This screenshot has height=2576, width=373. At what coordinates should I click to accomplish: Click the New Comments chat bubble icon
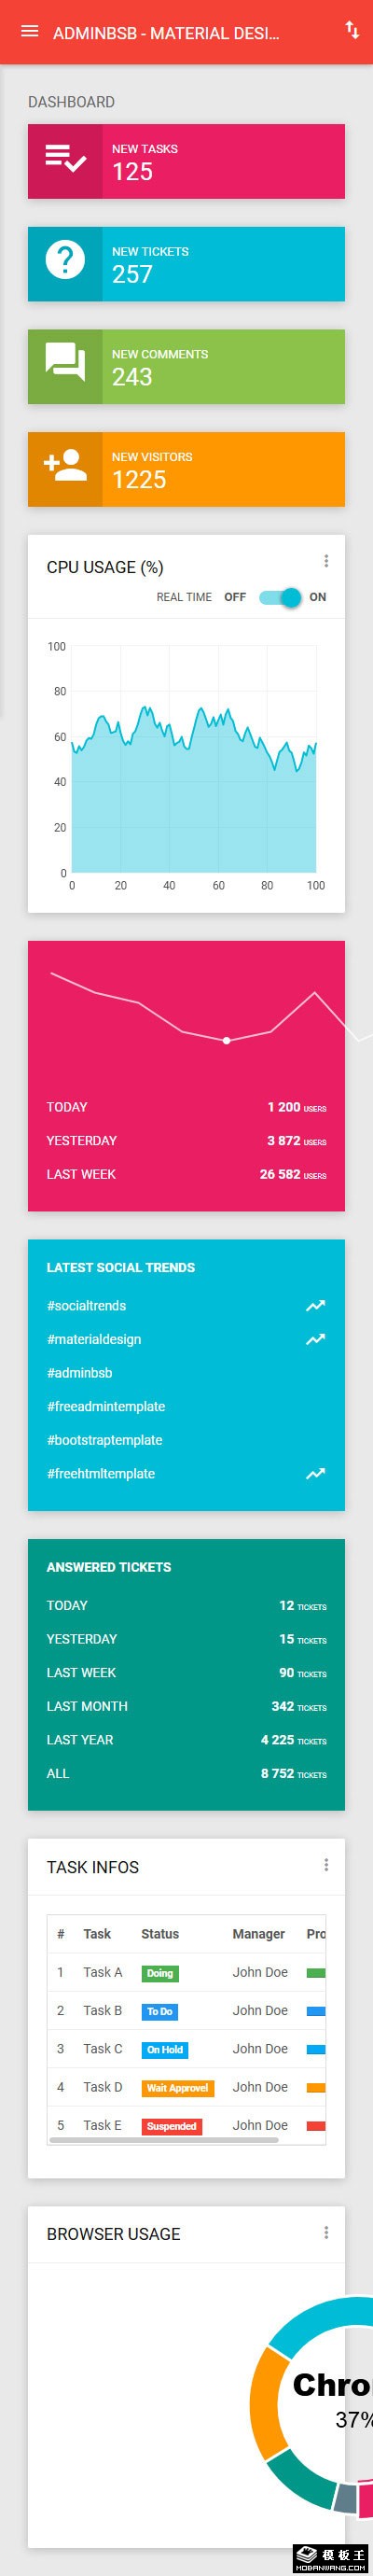[65, 364]
